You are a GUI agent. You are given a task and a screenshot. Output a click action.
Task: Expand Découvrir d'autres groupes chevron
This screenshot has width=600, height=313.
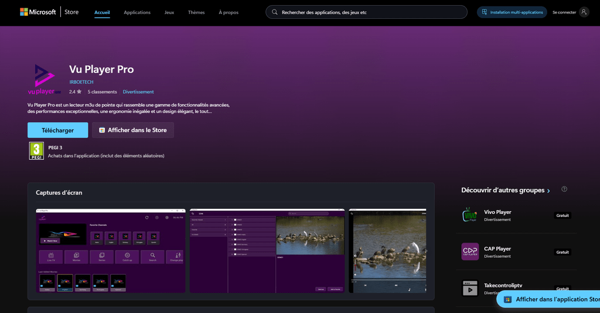pyautogui.click(x=548, y=190)
